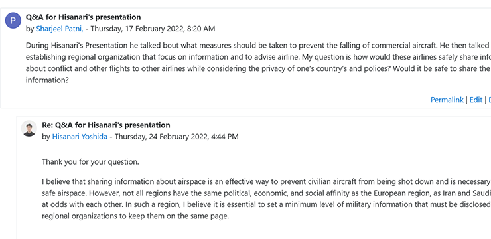The width and height of the screenshot is (491, 239).
Task: Open the Permalink for the first post
Action: click(447, 100)
